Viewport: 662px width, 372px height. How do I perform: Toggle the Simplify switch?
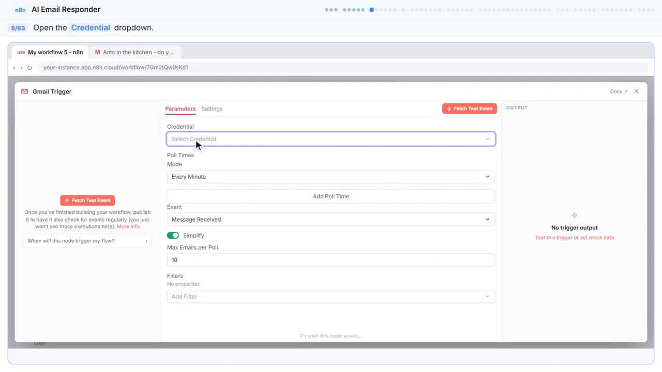[x=173, y=236]
